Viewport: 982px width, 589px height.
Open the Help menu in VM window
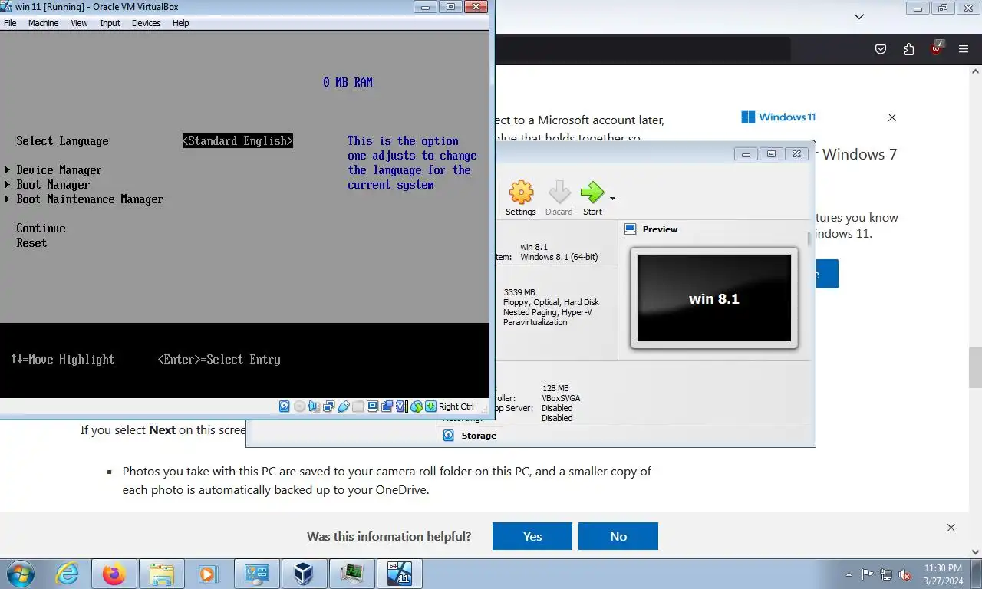pos(181,23)
